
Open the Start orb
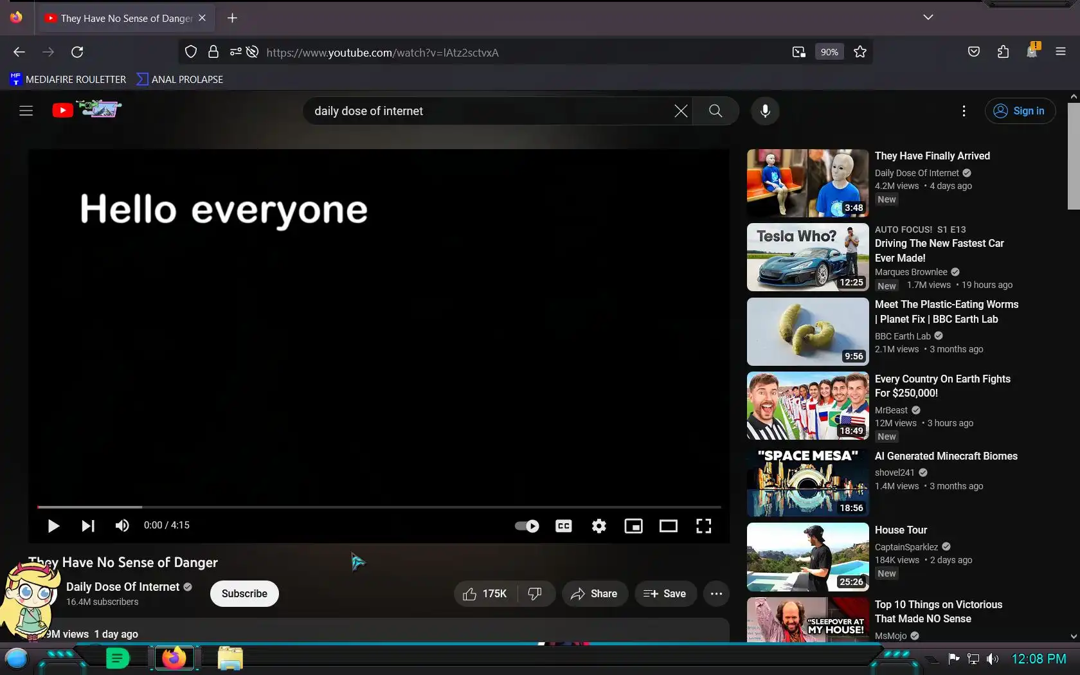(16, 659)
